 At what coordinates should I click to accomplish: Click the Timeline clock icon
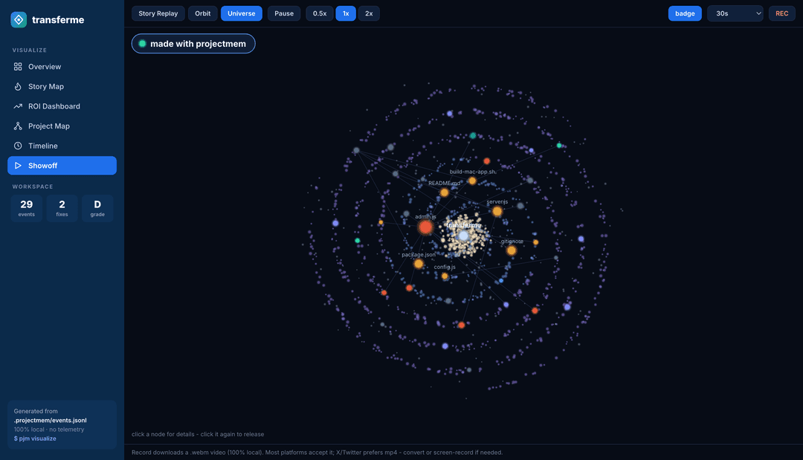(x=18, y=146)
